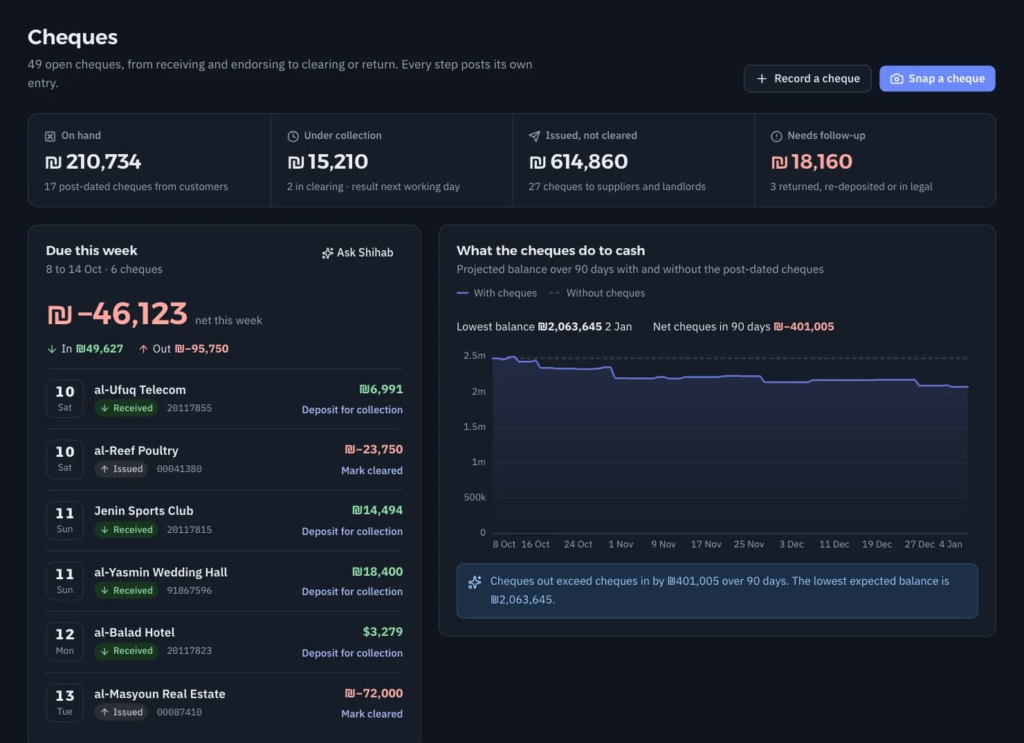Select cheque number 91867596
The image size is (1024, 743).
(x=190, y=591)
